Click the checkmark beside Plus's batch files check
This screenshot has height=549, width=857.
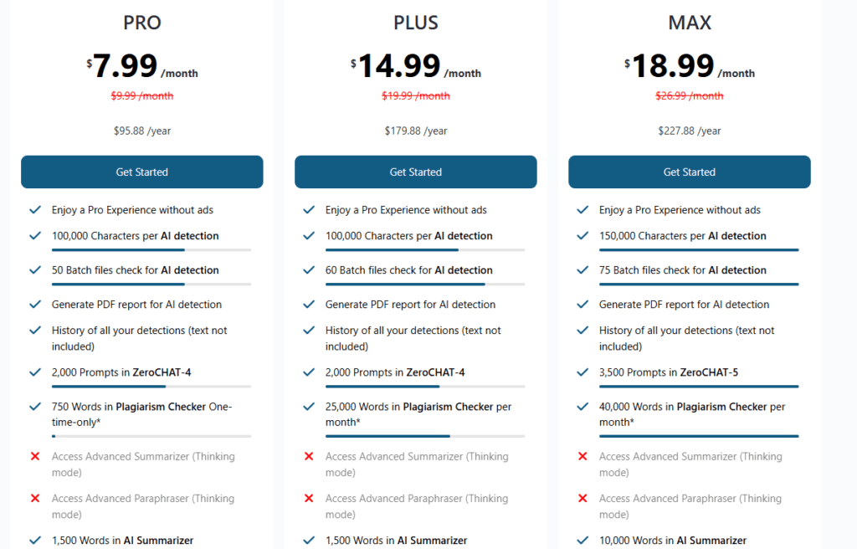pos(308,270)
